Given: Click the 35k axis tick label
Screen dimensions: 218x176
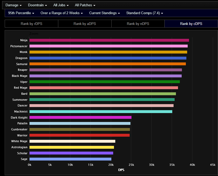Looking at the screenshot, I should pos(172,165).
